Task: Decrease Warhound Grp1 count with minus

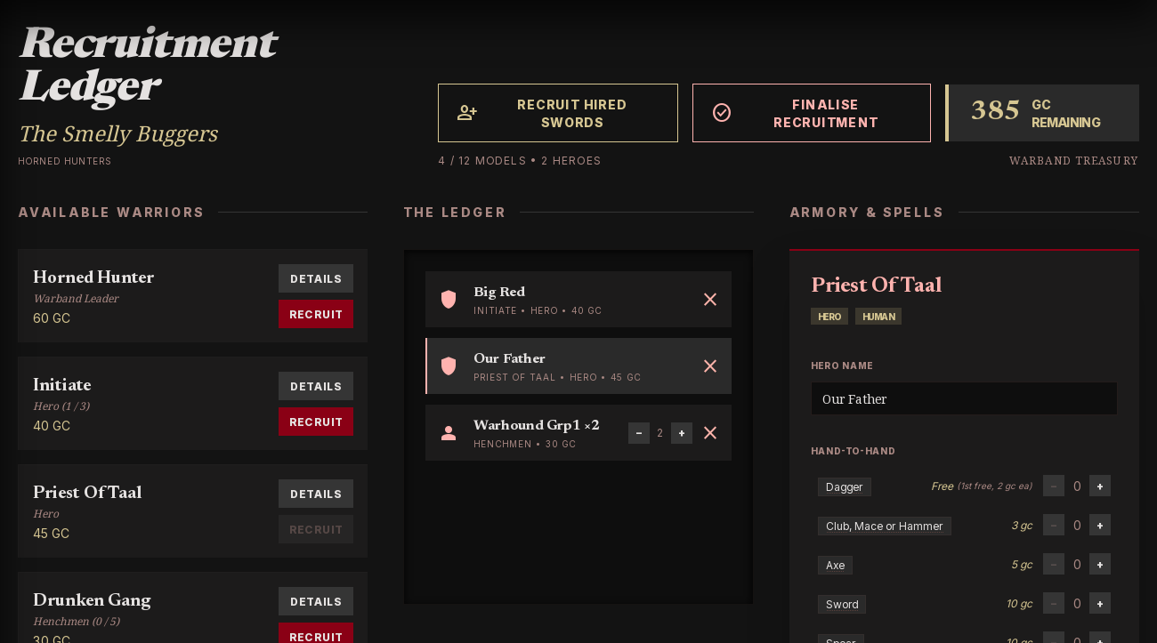Action: coord(639,433)
